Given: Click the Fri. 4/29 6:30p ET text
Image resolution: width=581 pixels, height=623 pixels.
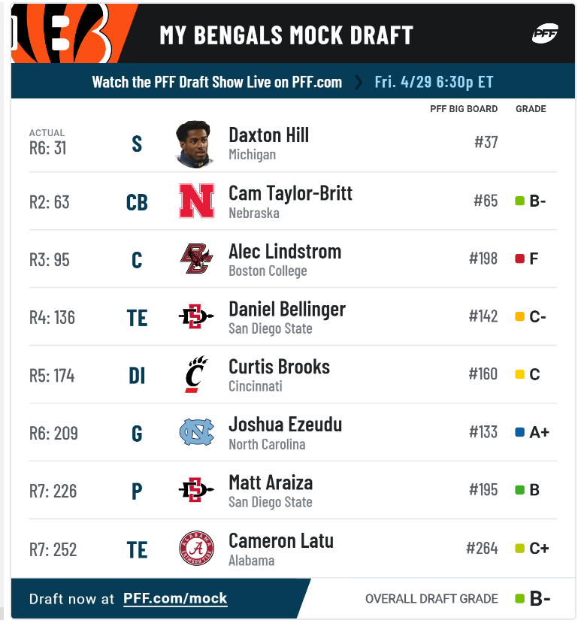Looking at the screenshot, I should (x=434, y=82).
